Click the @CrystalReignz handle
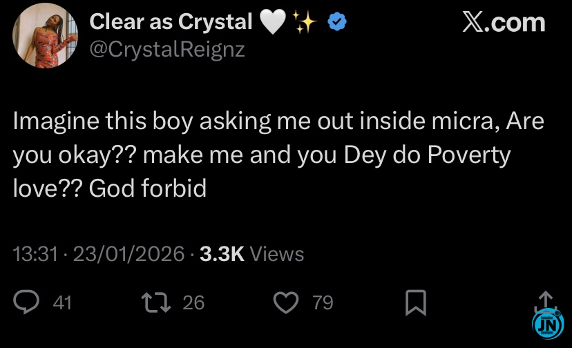The image size is (572, 348). 167,50
